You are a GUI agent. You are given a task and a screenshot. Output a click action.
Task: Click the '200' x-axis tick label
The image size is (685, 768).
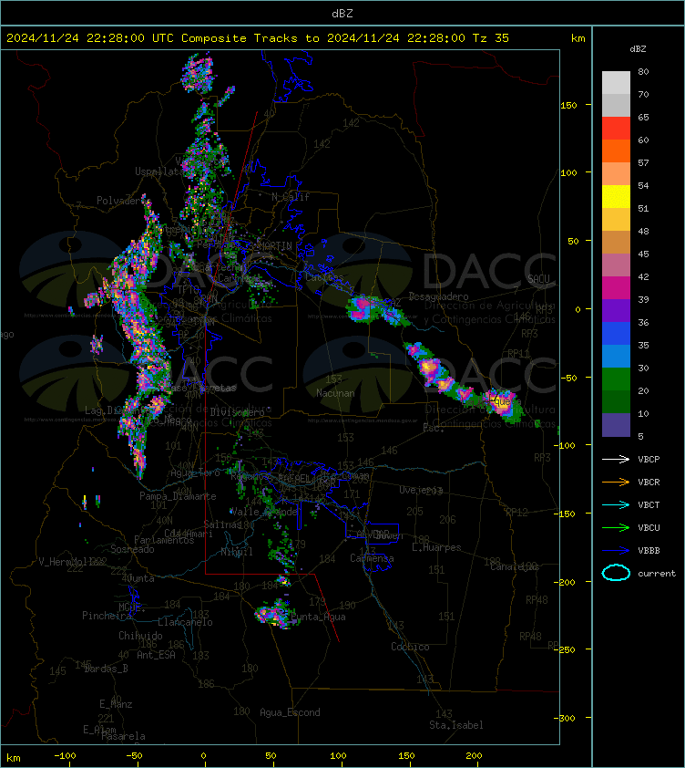[x=474, y=755]
